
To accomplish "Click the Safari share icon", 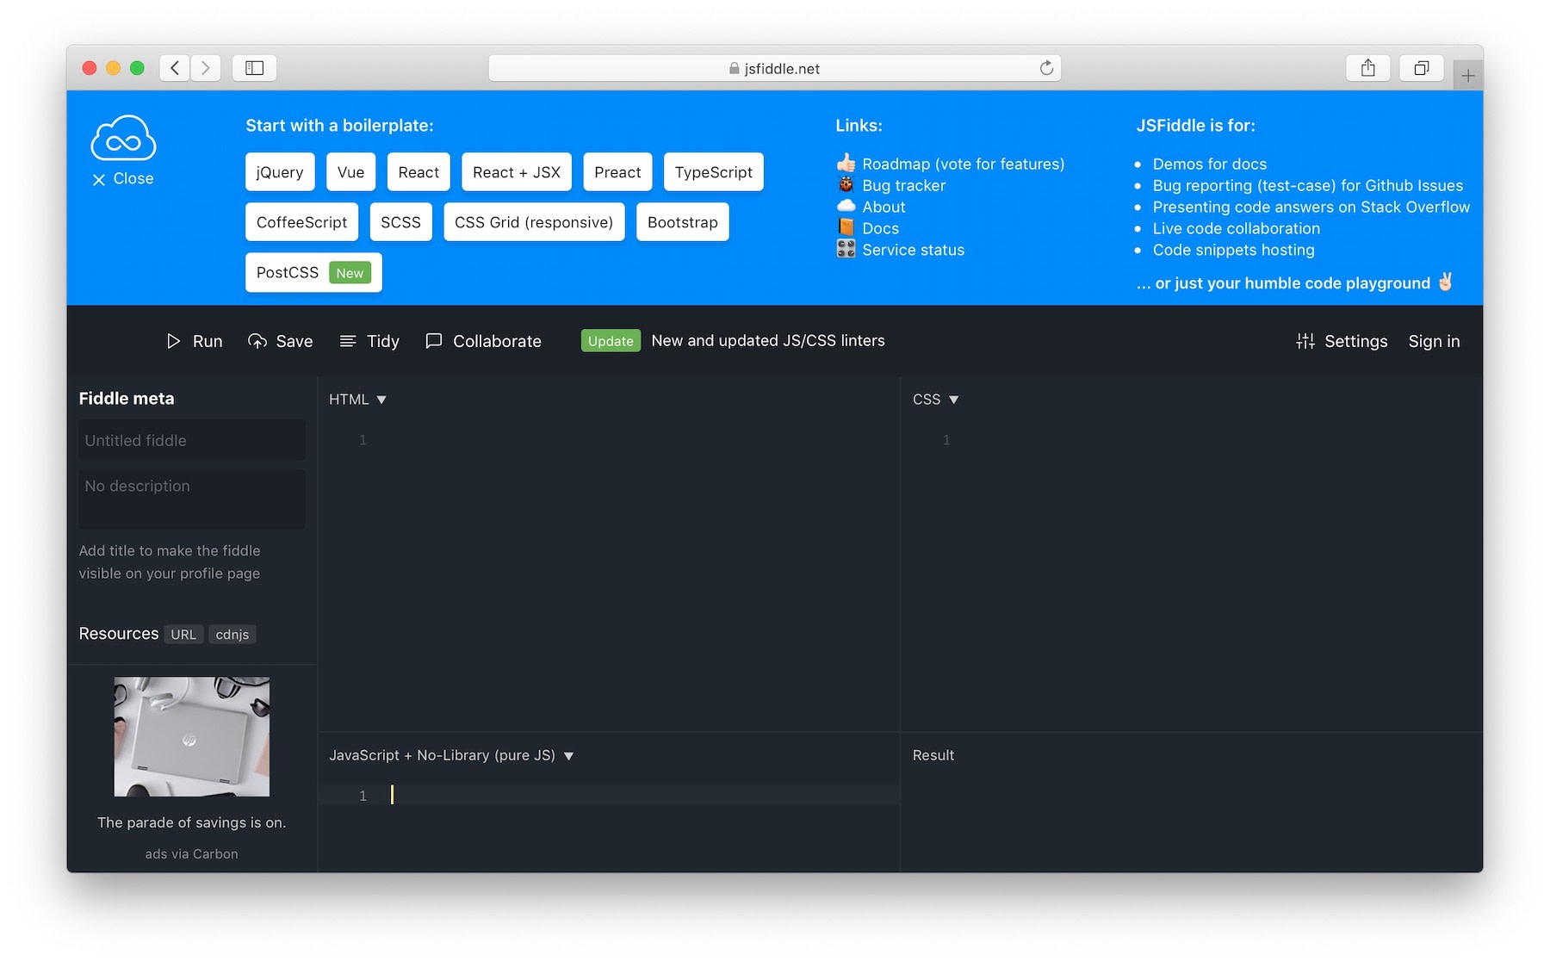I will (x=1368, y=67).
